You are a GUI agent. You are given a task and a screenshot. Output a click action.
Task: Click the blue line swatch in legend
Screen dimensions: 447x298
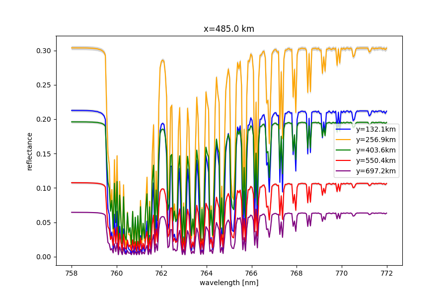(x=343, y=129)
